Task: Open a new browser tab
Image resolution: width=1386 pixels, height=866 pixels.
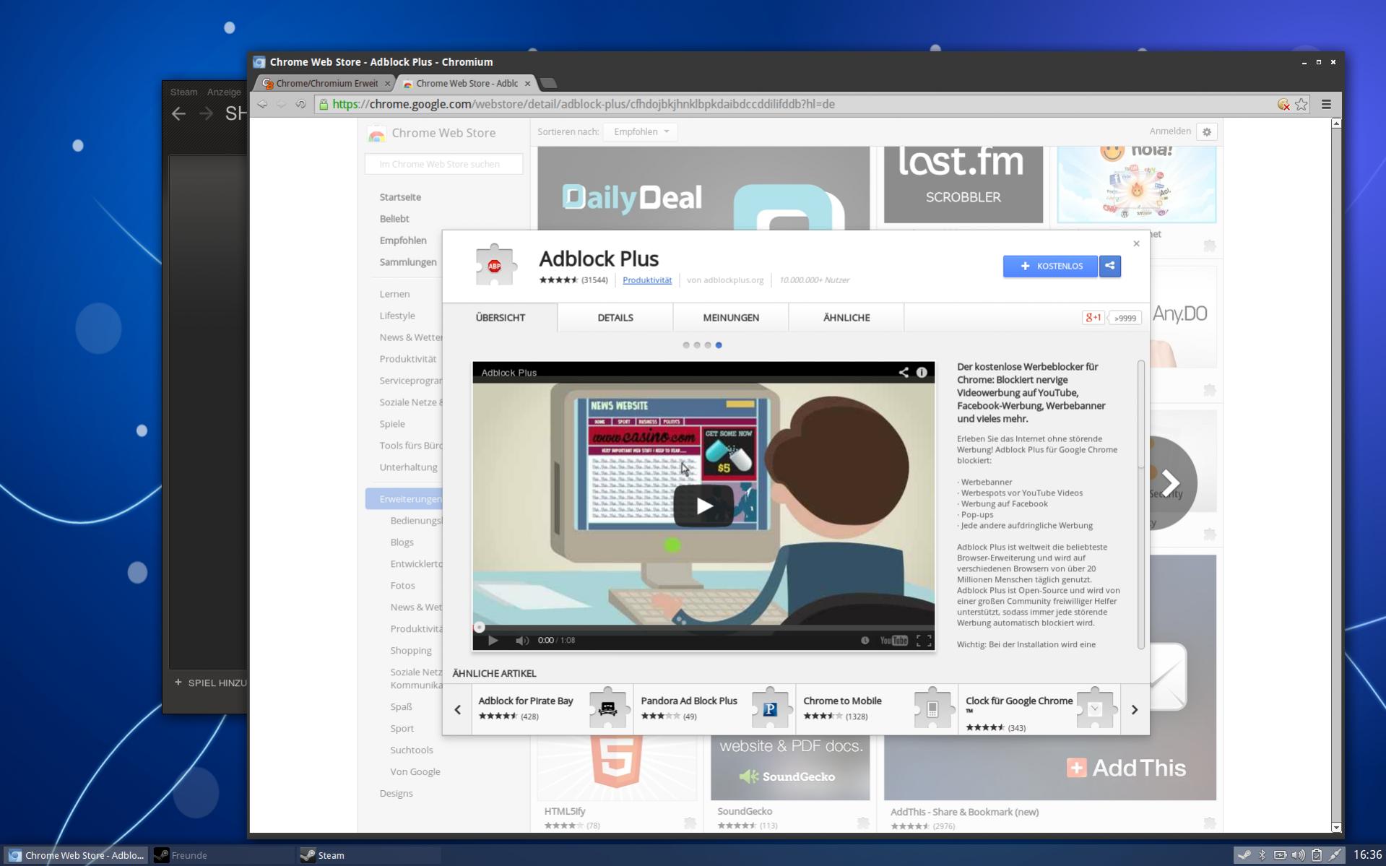Action: [548, 83]
